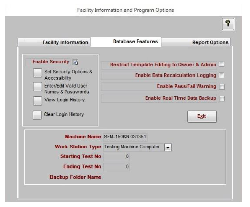
Task: Switch to the Facility Information tab
Action: [x=54, y=42]
